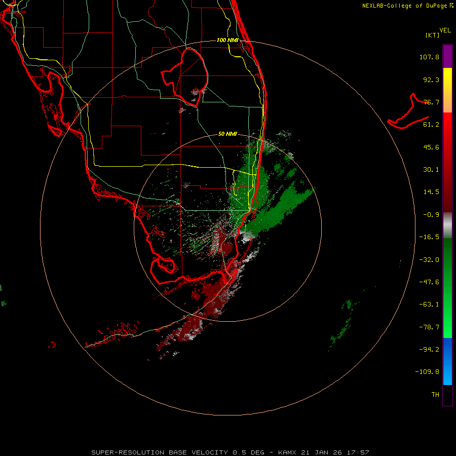Select the -63.1 legend value
This screenshot has height=456, width=456.
click(x=429, y=305)
